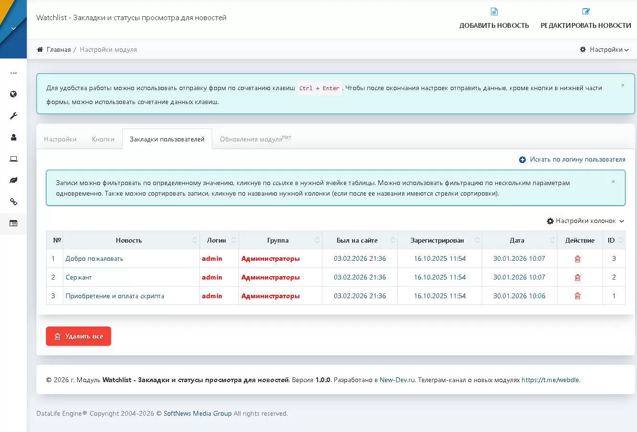Open the 'Настройки колонок' dropdown
This screenshot has width=637, height=432.
point(585,221)
